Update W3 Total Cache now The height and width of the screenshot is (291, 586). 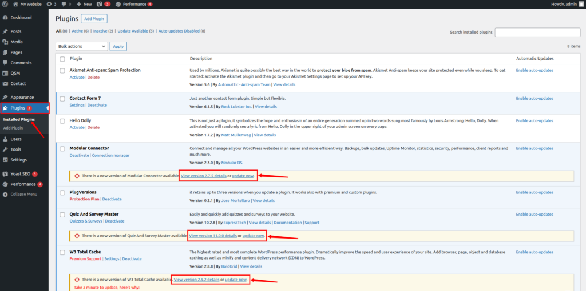pyautogui.click(x=236, y=280)
